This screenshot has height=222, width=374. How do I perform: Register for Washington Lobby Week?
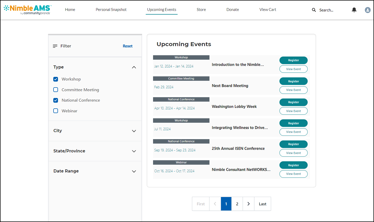pyautogui.click(x=293, y=102)
